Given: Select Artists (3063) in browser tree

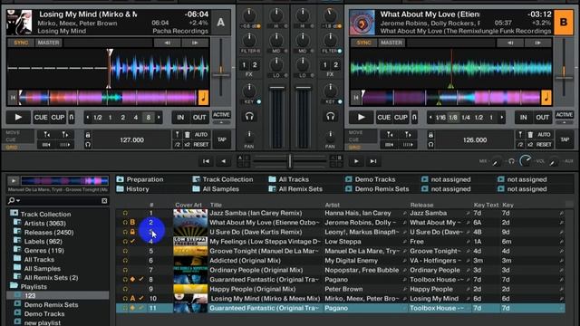Looking at the screenshot, I should [44, 224].
